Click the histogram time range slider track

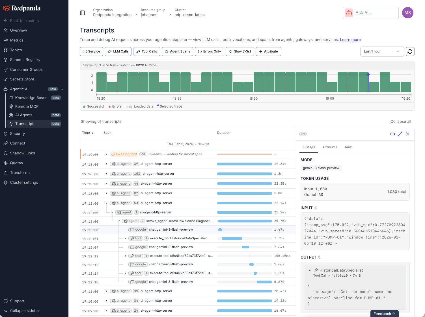click(x=254, y=95)
